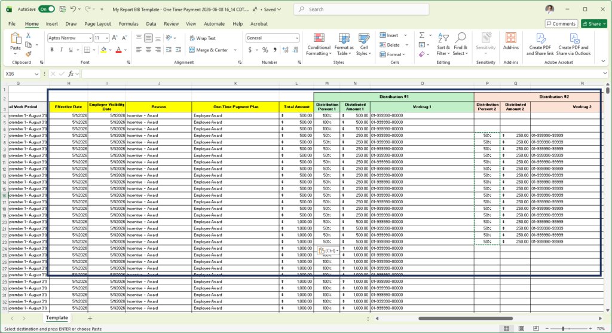Click Create PDF and Share via Outlook
612x333 pixels.
(573, 44)
